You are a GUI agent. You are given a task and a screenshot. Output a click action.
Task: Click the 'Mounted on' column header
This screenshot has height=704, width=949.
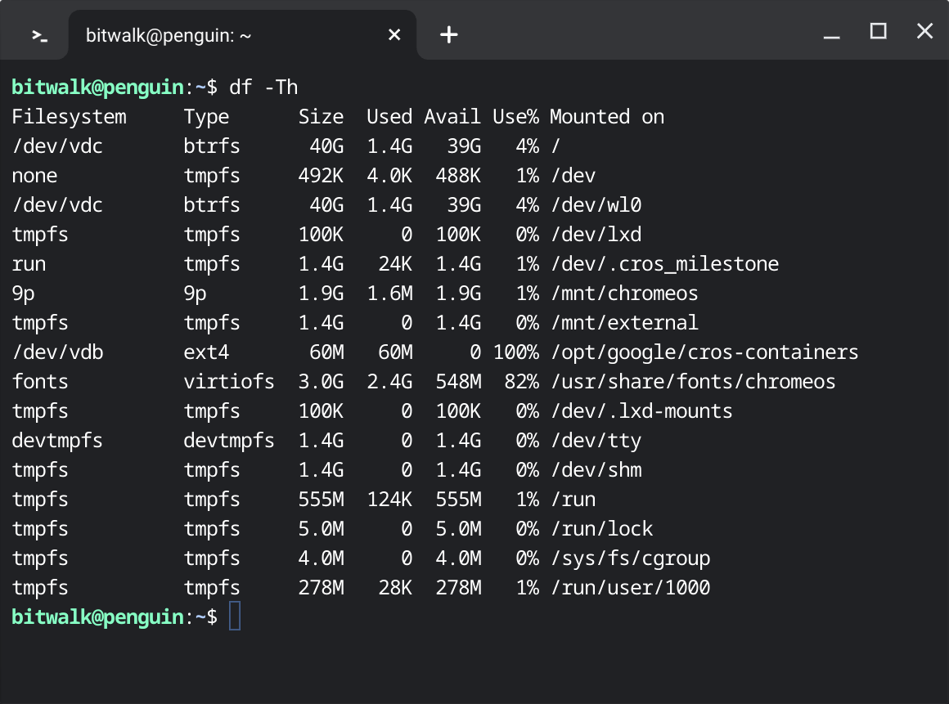[607, 117]
